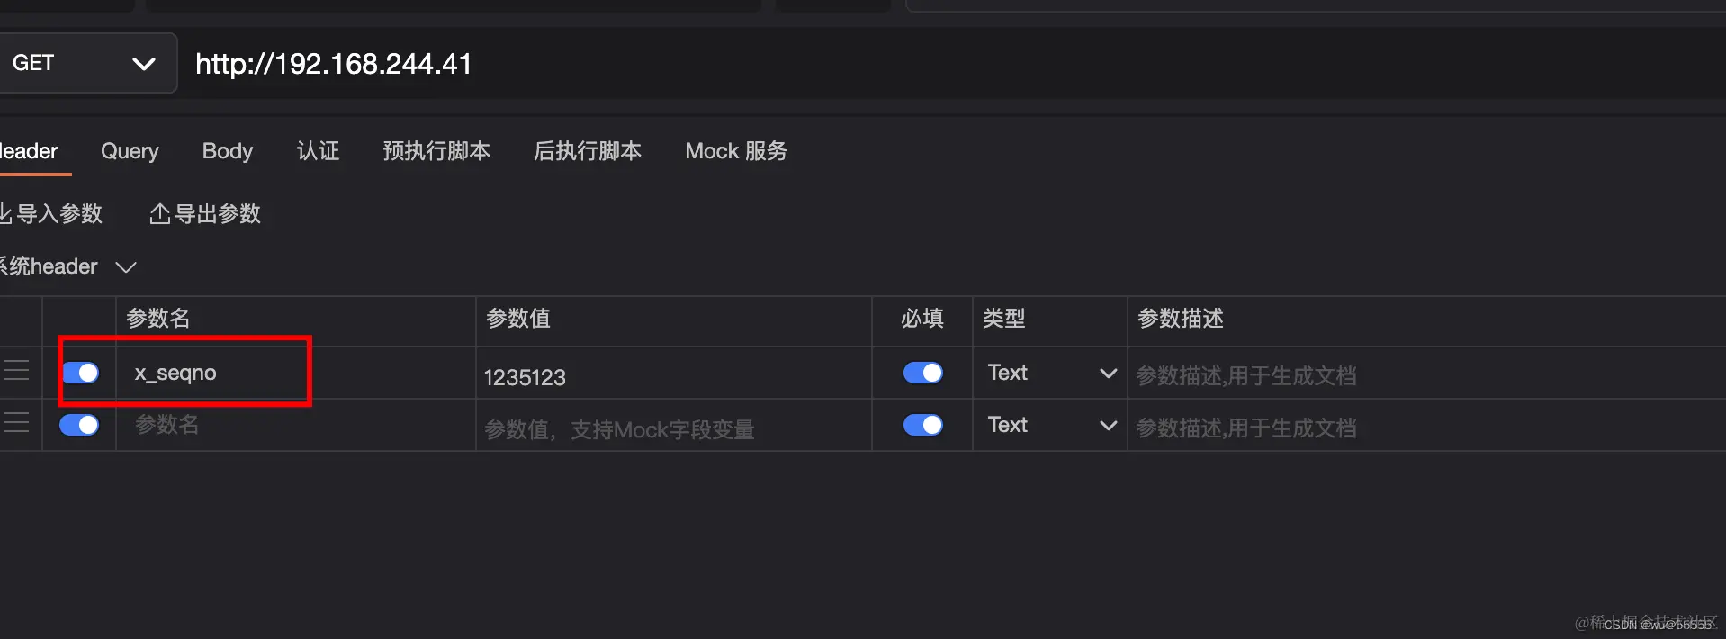Screen dimensions: 1726x639
Task: Disable the second parameter row toggle
Action: pyautogui.click(x=79, y=424)
